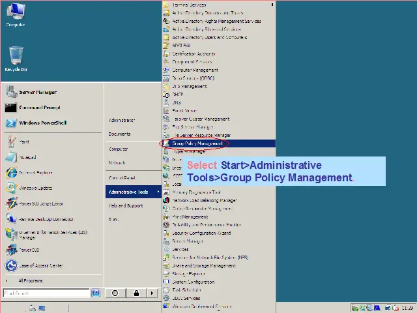This screenshot has height=313, width=417.
Task: Open Share and Storage Management
Action: pyautogui.click(x=219, y=265)
